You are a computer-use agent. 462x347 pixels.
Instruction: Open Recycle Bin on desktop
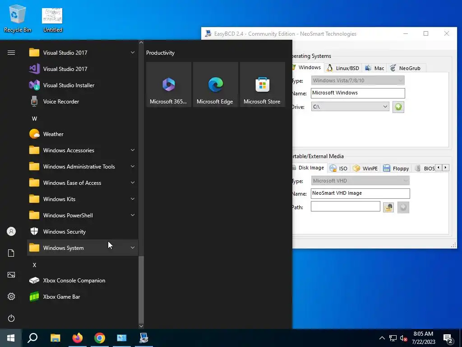pos(18,19)
